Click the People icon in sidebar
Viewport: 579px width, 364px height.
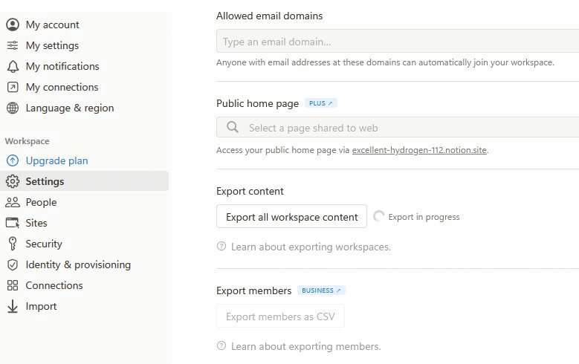[x=13, y=202]
